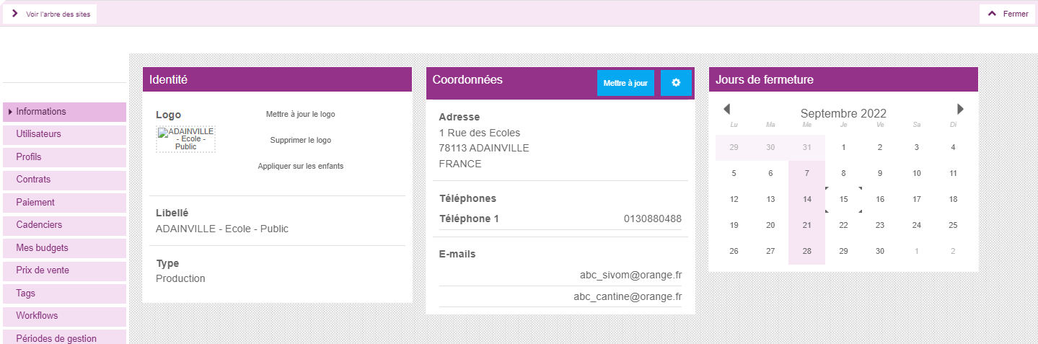This screenshot has width=1038, height=344.
Task: Click Jours de fermeture panel header
Action: tap(843, 79)
